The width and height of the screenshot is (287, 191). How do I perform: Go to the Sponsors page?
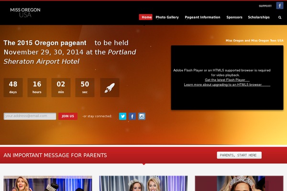click(234, 17)
